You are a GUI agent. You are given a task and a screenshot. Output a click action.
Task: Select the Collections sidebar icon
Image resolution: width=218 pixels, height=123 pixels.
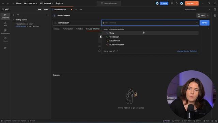click(5, 16)
